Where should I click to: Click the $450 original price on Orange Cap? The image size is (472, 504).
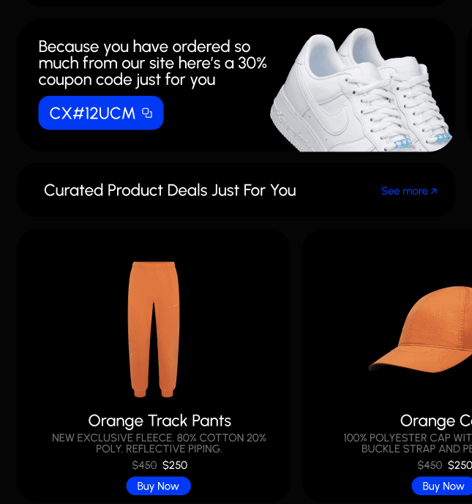click(x=430, y=465)
